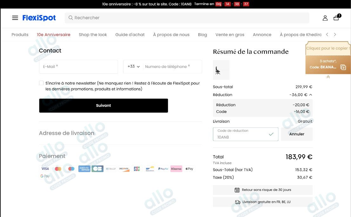351x217 pixels.
Task: Click the Suivant button
Action: point(103,105)
